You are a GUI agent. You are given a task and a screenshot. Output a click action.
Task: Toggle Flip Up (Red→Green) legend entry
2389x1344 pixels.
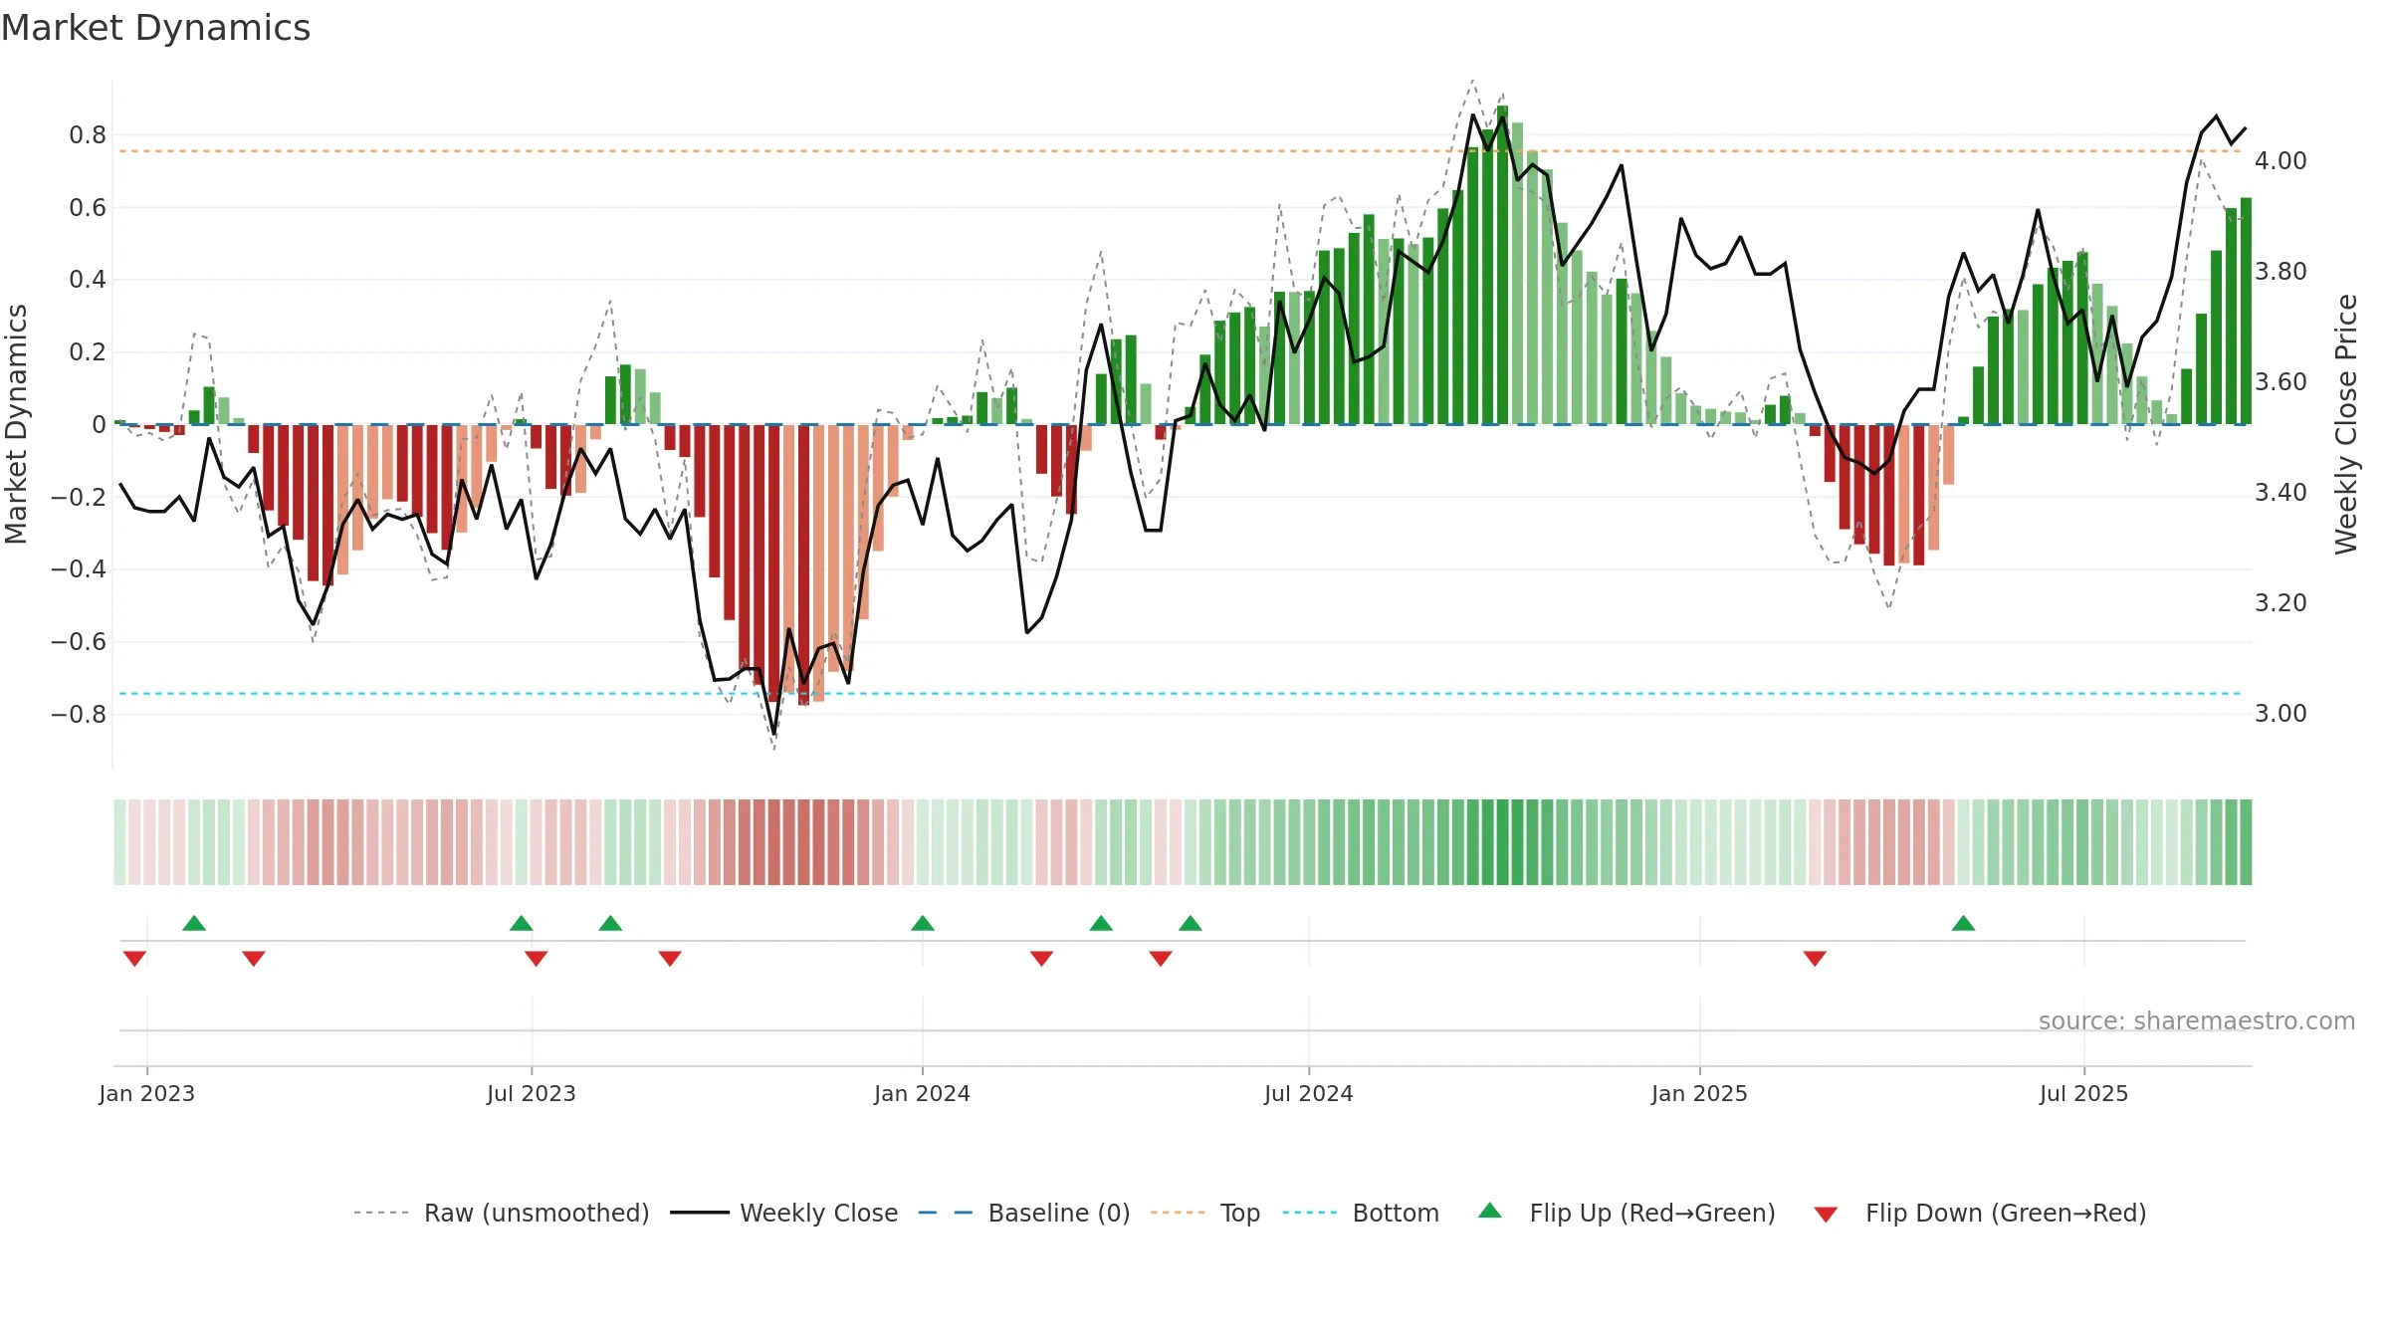[1627, 1213]
